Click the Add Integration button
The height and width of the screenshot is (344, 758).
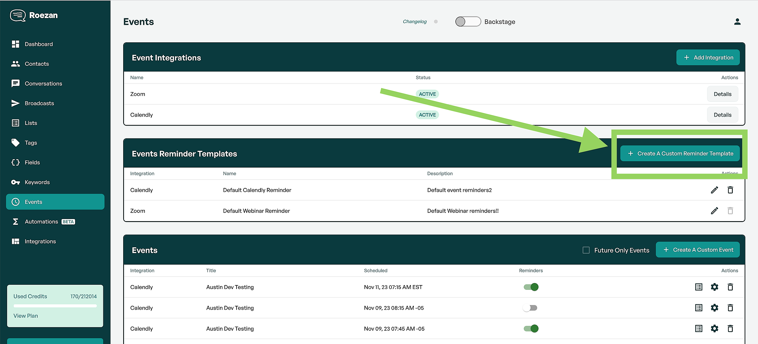(708, 57)
